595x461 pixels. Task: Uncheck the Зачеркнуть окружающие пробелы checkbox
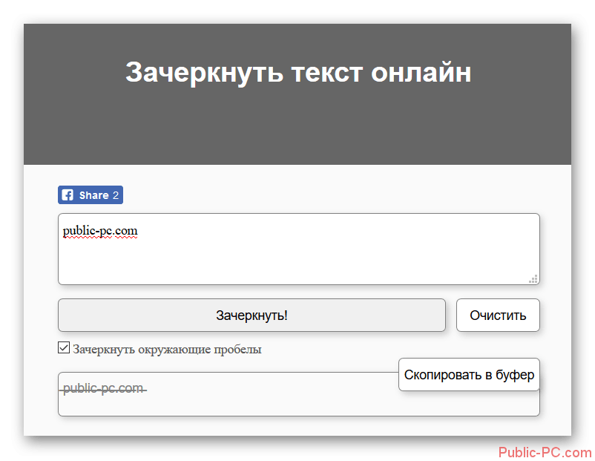click(64, 348)
